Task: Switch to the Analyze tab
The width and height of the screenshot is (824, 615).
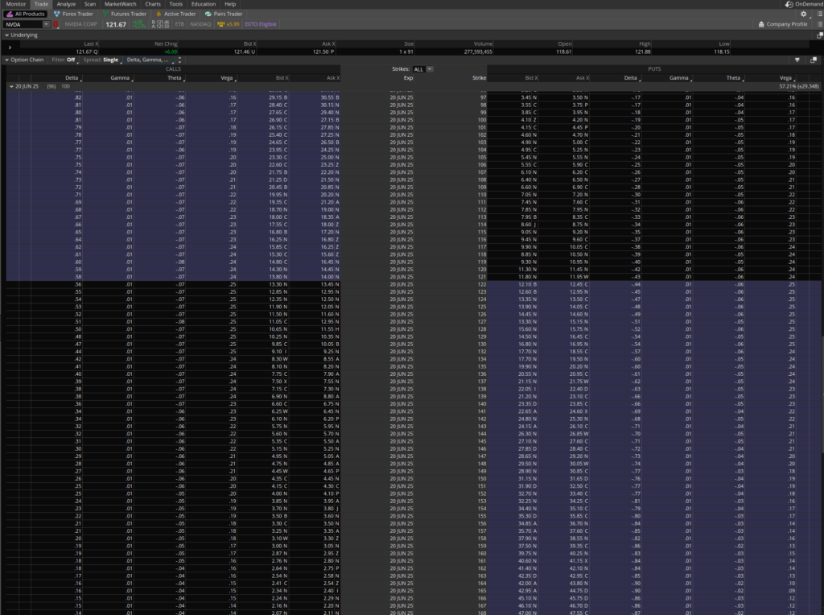Action: pyautogui.click(x=67, y=4)
